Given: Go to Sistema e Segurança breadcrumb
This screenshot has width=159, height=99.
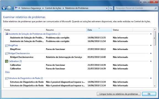Looking at the screenshot, I should pyautogui.click(x=31, y=8).
